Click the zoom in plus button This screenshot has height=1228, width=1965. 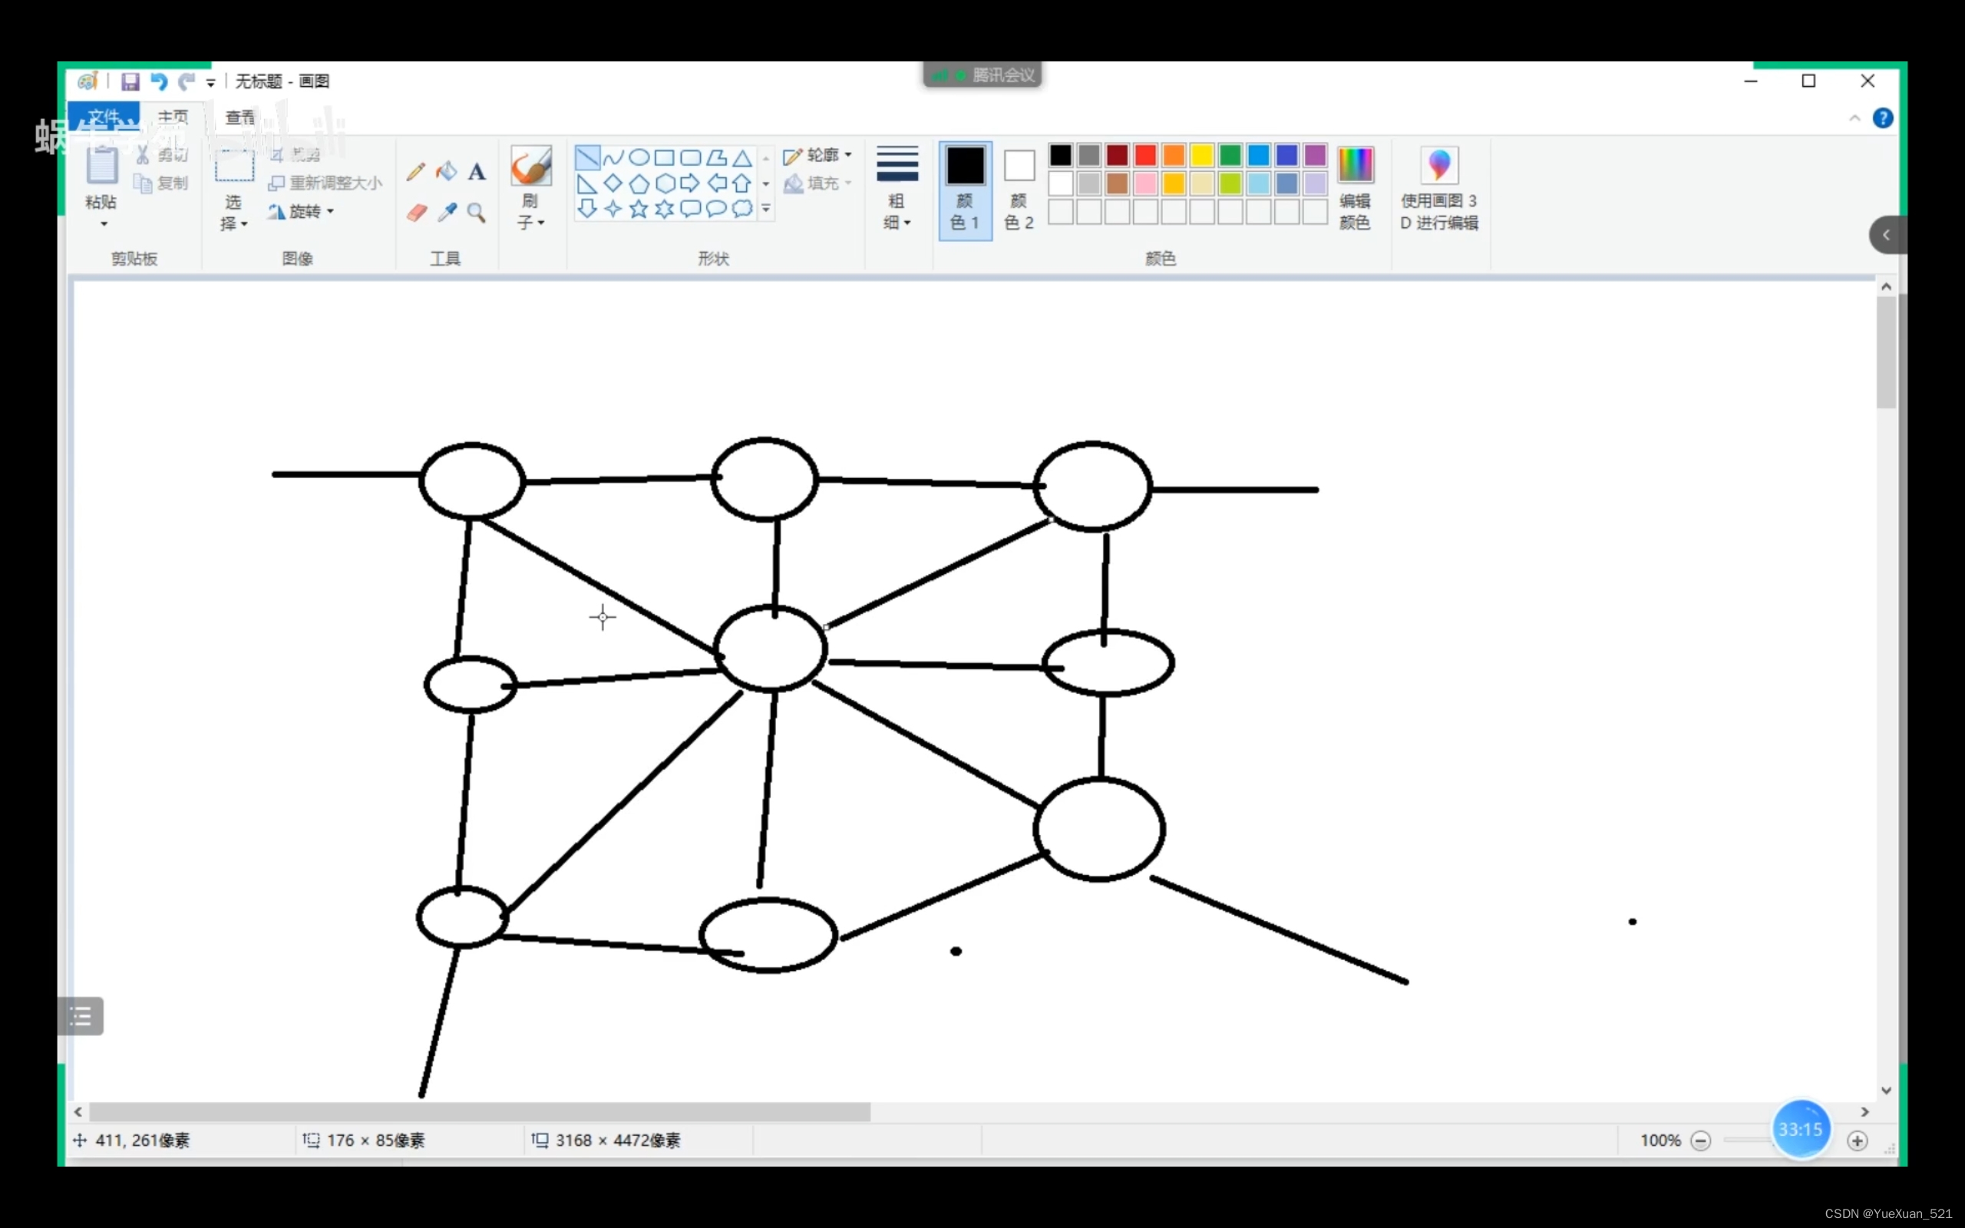1857,1141
